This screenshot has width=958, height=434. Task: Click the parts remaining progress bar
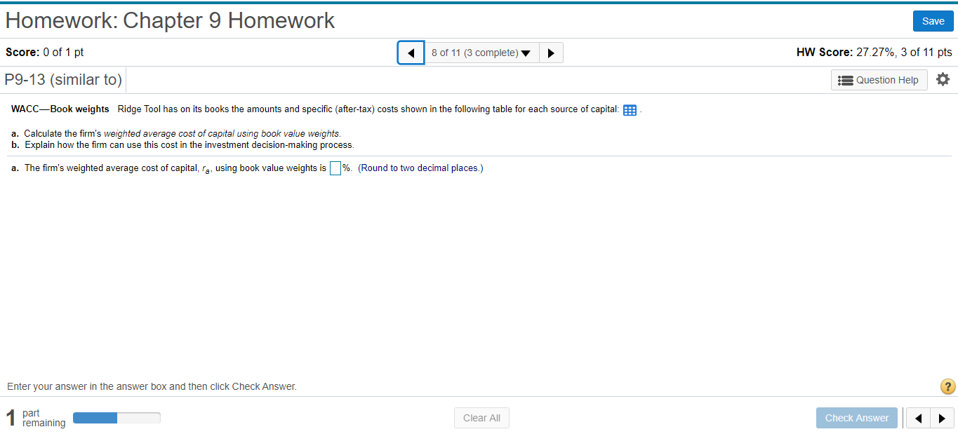117,418
